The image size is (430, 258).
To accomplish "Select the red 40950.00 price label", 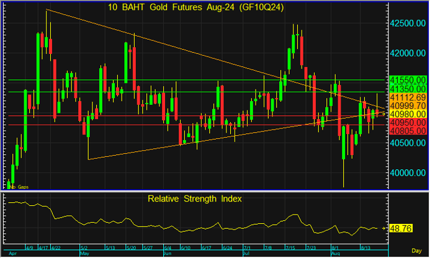I will [x=407, y=123].
